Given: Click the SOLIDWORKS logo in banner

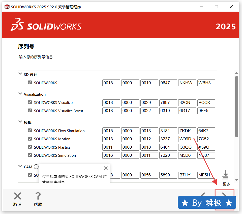Looking at the screenshot, I should (x=46, y=25).
